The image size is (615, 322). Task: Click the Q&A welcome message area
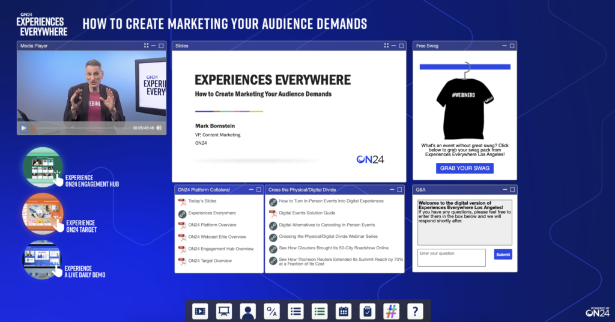tap(465, 222)
